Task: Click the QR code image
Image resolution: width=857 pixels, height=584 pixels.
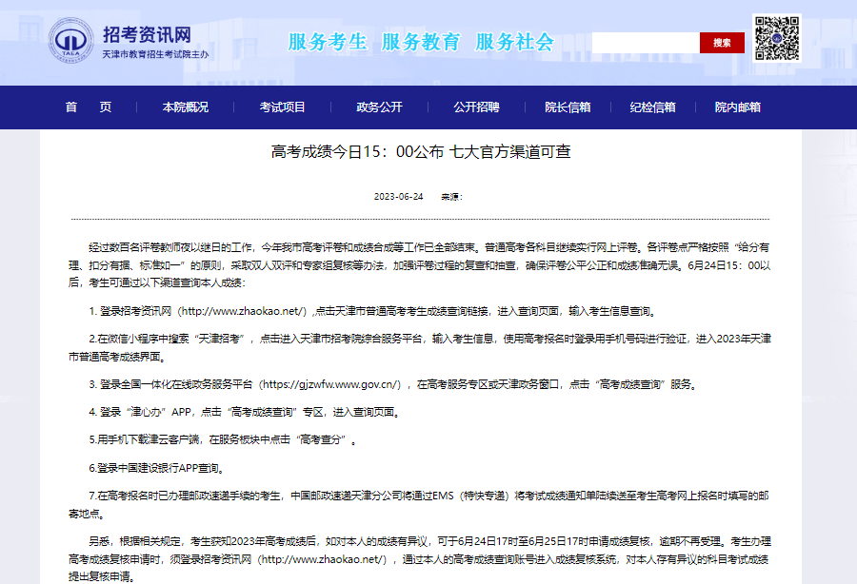Action: 777,38
